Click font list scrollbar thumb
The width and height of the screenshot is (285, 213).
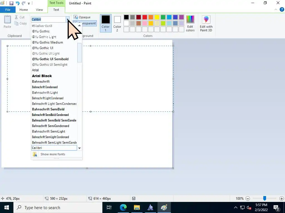coord(79,53)
